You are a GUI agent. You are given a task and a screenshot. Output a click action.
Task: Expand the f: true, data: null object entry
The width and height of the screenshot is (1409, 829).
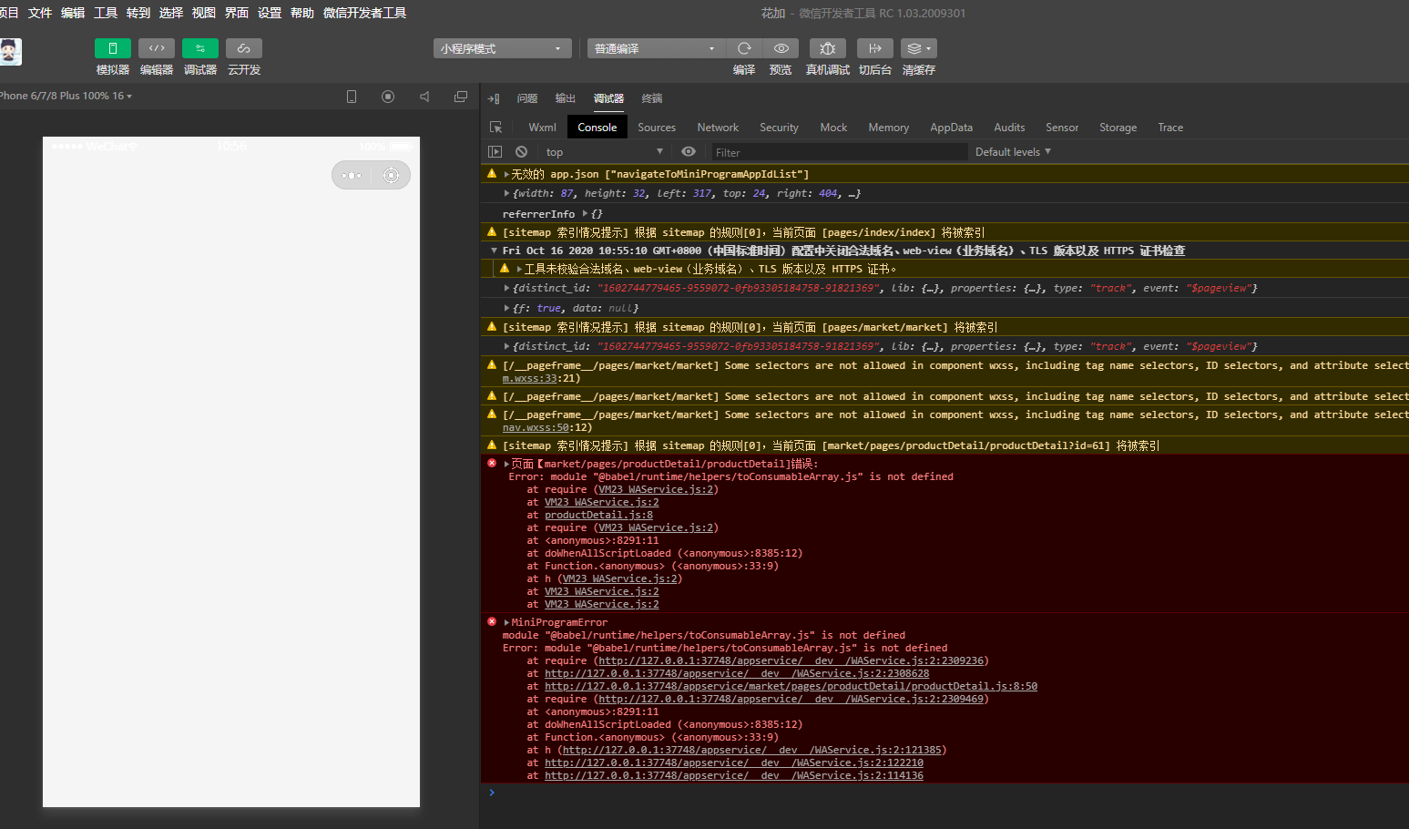point(507,308)
